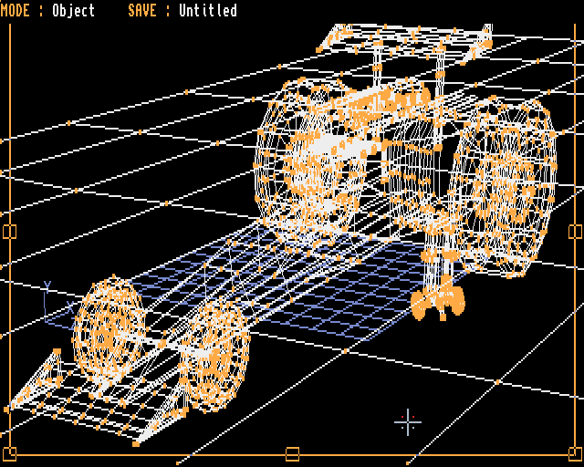Click the right edge viewport frame handle
The width and height of the screenshot is (584, 467).
coord(577,231)
